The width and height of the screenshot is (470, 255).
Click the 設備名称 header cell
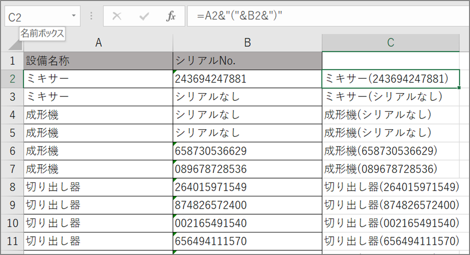point(98,61)
